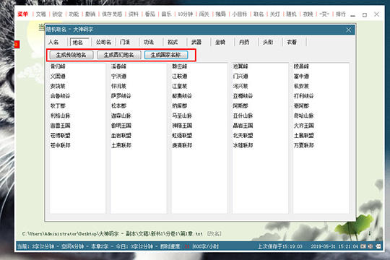Switch to the 丹药 tab
Viewport: 390px width, 260px height.
click(x=244, y=42)
